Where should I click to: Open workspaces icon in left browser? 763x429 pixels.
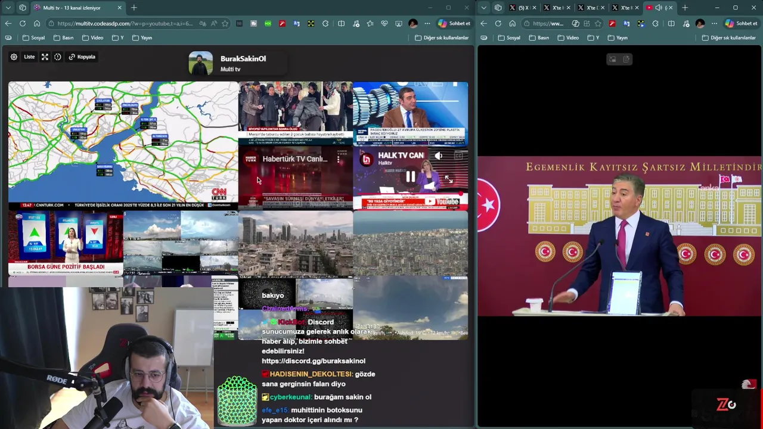click(22, 8)
